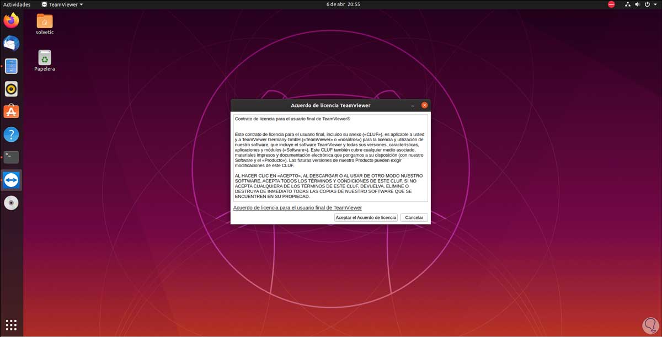662x337 pixels.
Task: Show applications grid button
Action: click(11, 325)
